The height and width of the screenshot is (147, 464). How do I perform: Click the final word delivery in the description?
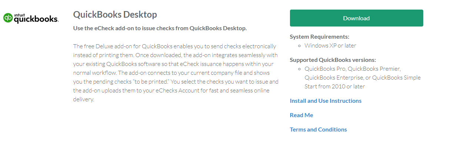tap(83, 99)
